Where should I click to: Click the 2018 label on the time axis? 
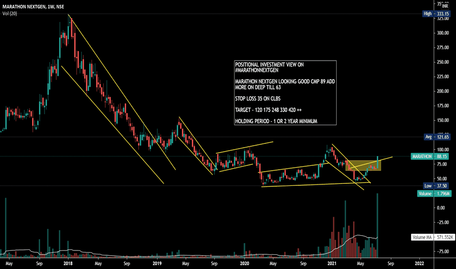68,264
